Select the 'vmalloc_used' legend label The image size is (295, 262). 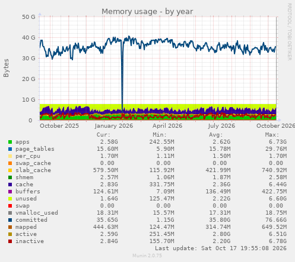37,213
